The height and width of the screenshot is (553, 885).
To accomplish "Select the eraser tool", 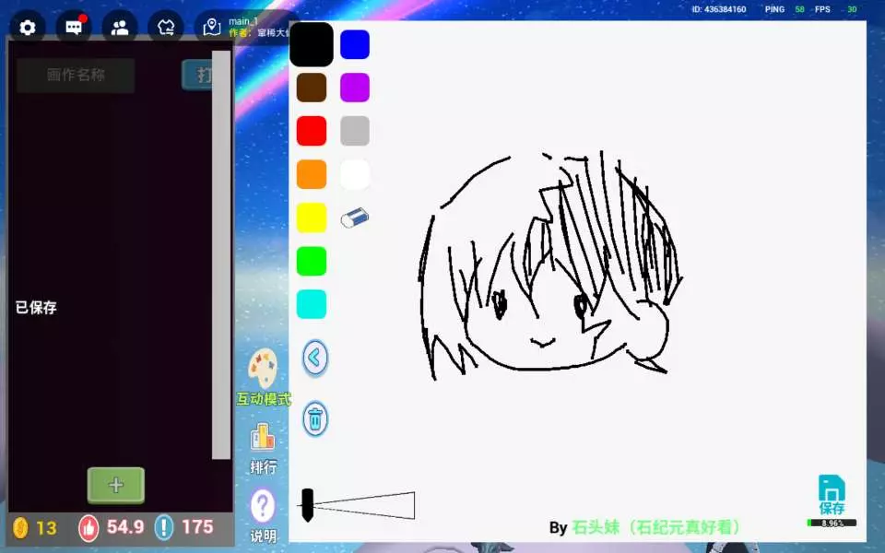I will [x=354, y=218].
